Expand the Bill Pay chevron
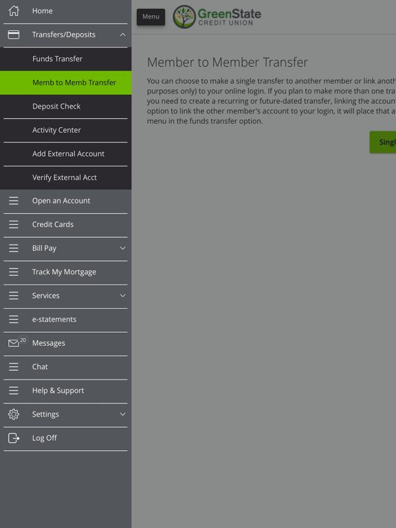 [x=122, y=248]
